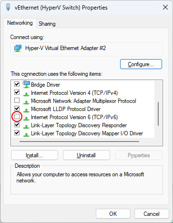Image resolution: width=173 pixels, height=223 pixels.
Task: Open adapter settings with Configure button
Action: pyautogui.click(x=141, y=64)
